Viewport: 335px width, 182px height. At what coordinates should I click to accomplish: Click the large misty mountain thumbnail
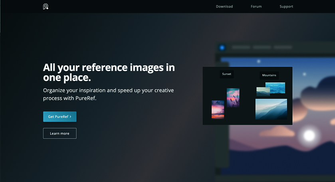click(272, 109)
